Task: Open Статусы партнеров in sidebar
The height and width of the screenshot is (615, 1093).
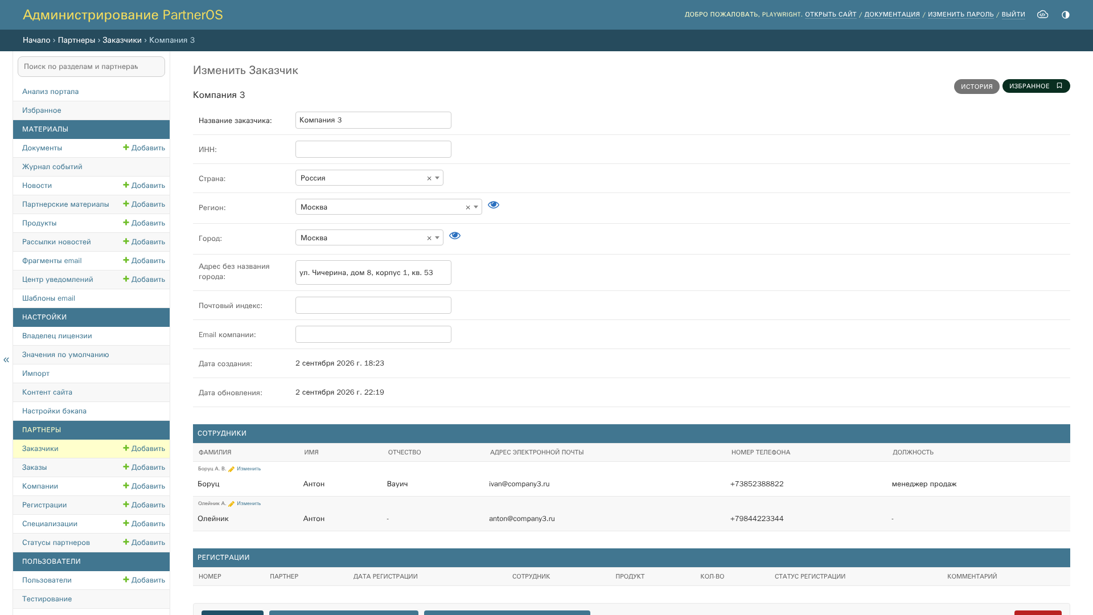Action: [56, 543]
